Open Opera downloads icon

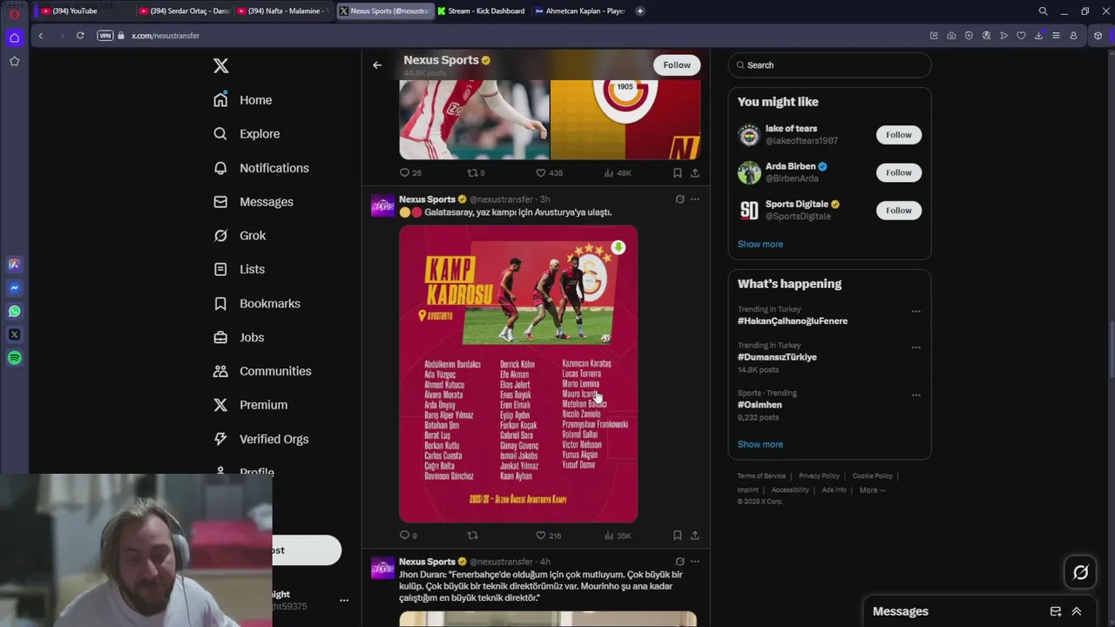1038,36
